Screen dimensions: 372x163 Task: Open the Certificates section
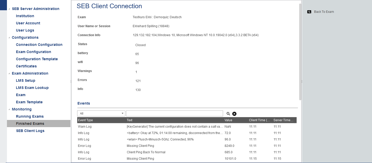(26, 66)
